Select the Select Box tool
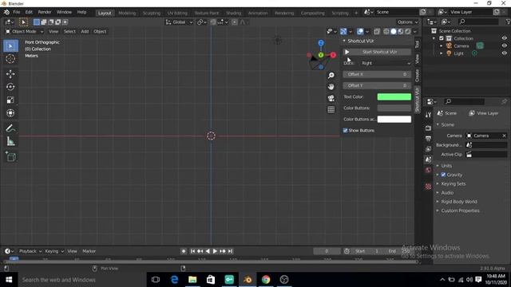Screen dimensions: 511x287 point(10,46)
